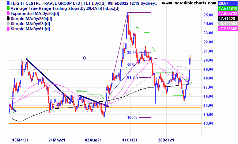Click the 10Mar21 date axis label
Viewport: 238px width, 144px height.
[x=20, y=140]
